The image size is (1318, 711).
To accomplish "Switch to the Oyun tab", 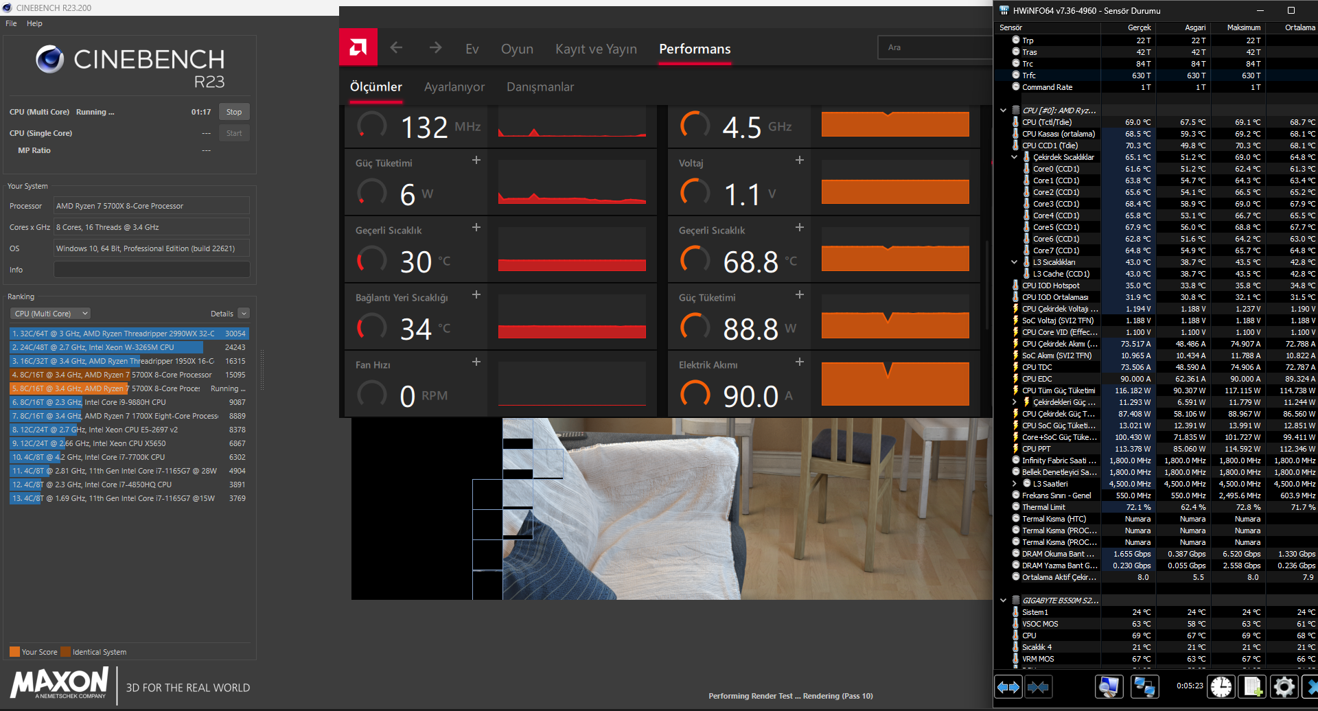I will [517, 49].
